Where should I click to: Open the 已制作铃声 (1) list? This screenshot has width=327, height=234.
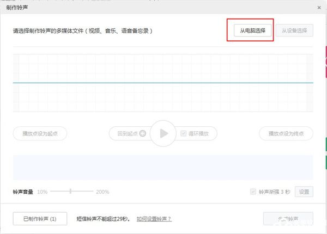click(40, 219)
